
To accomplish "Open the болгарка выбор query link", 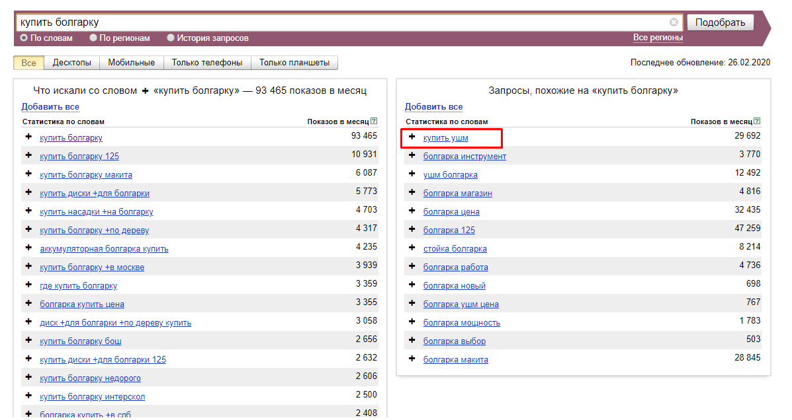I will (454, 341).
